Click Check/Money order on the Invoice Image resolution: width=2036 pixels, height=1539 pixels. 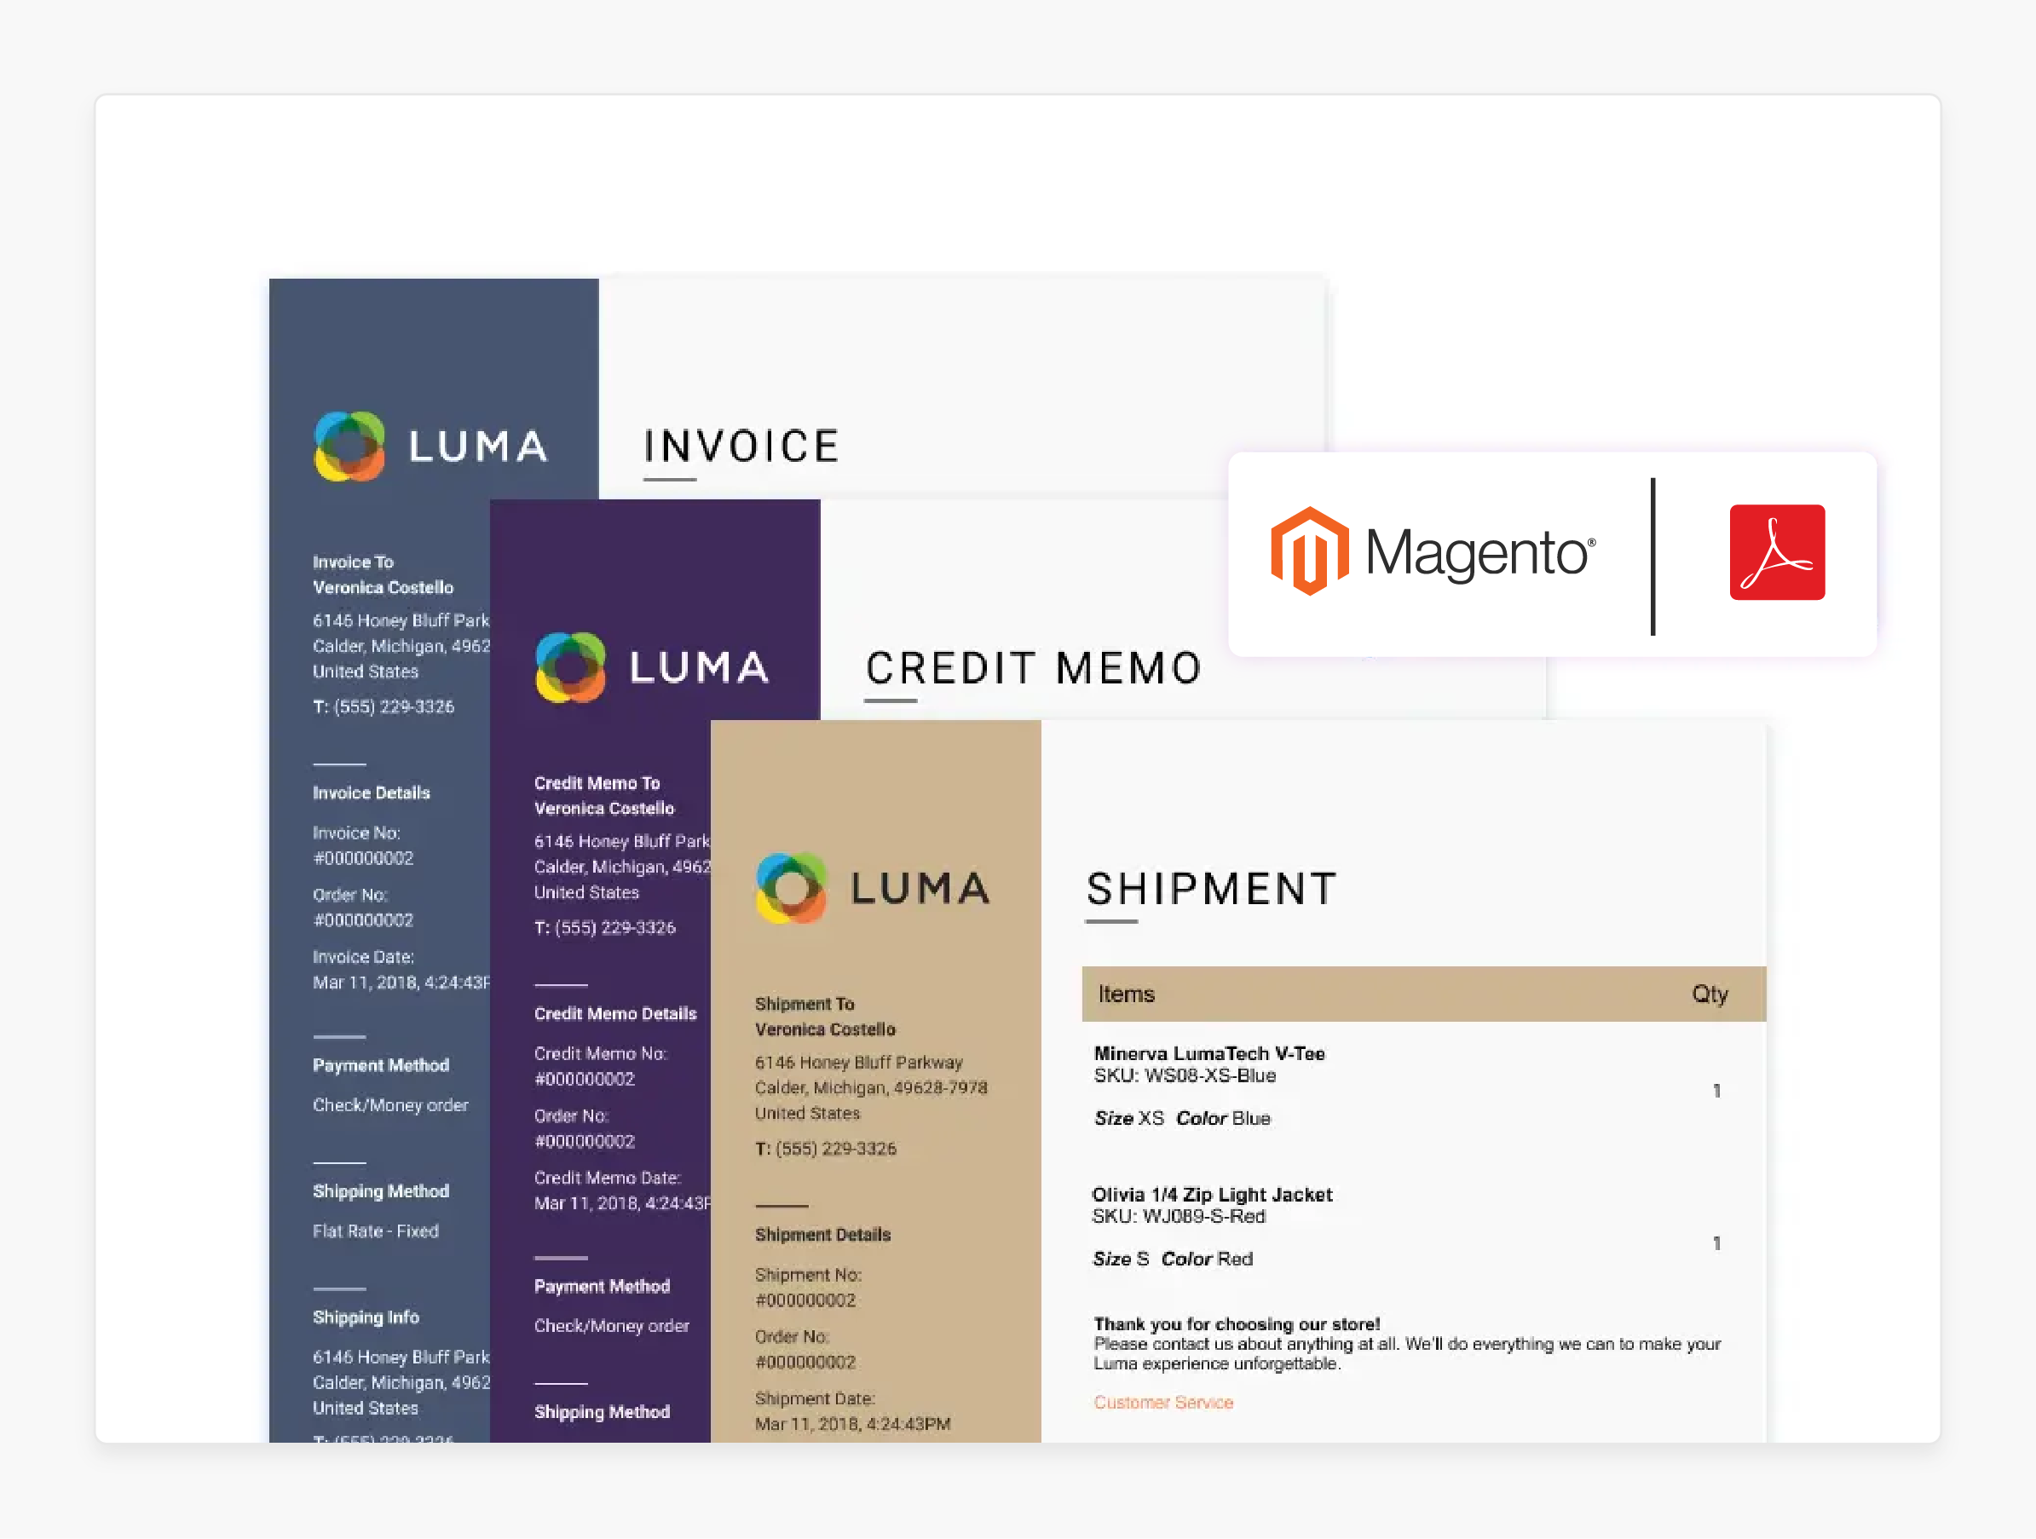coord(390,1104)
